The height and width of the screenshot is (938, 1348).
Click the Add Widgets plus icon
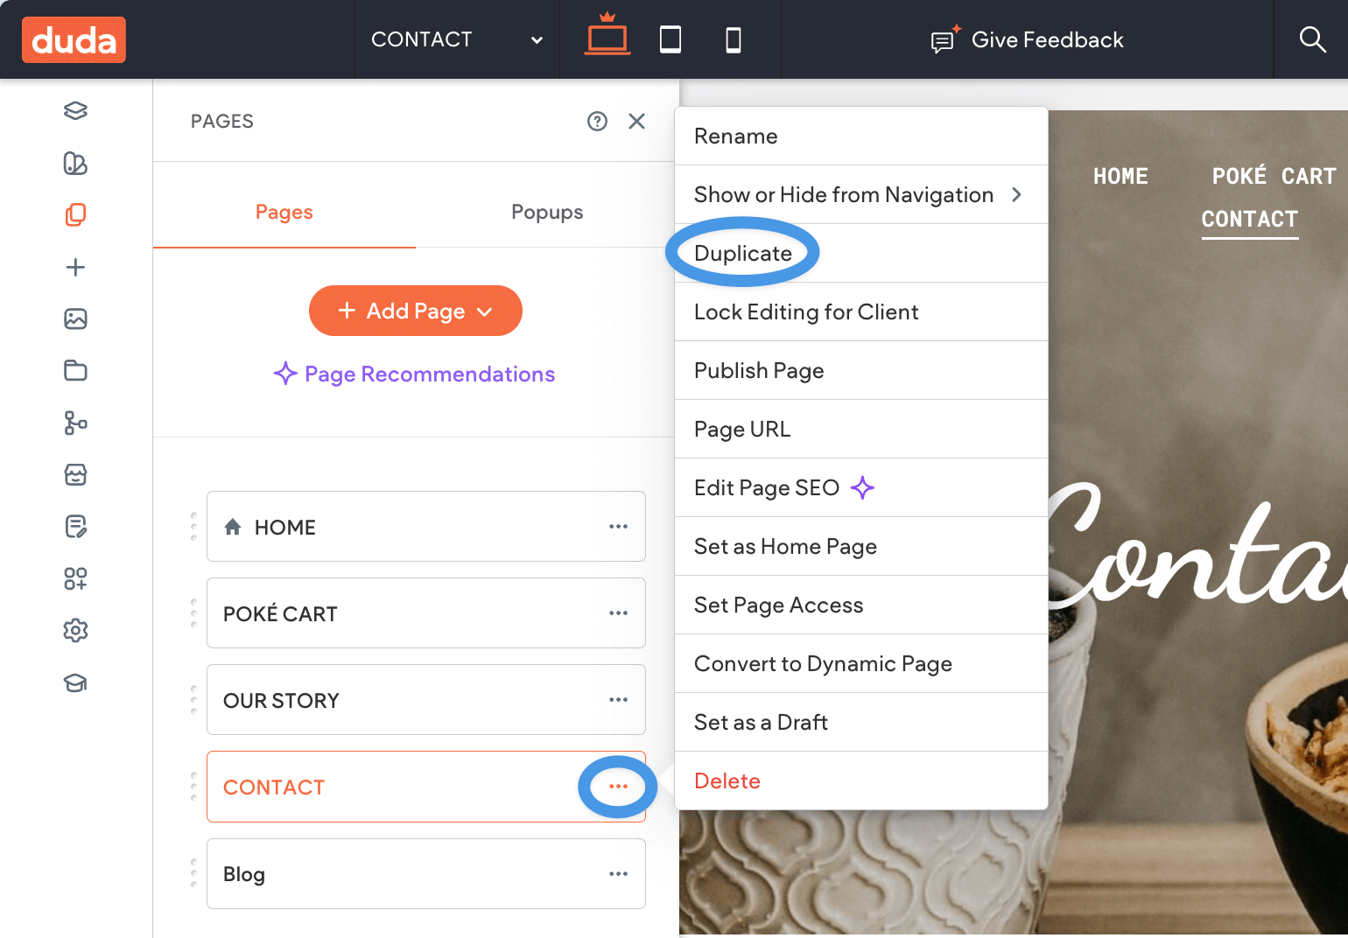tap(75, 268)
